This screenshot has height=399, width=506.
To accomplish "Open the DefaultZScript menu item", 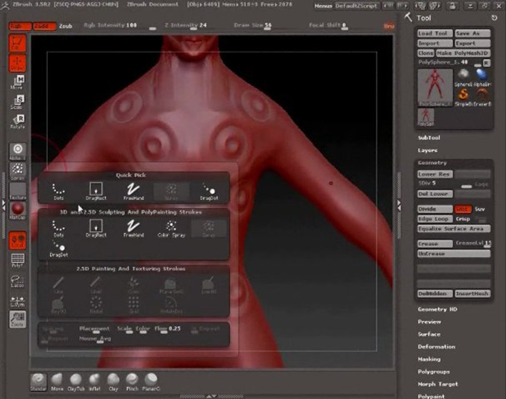I will tap(356, 6).
